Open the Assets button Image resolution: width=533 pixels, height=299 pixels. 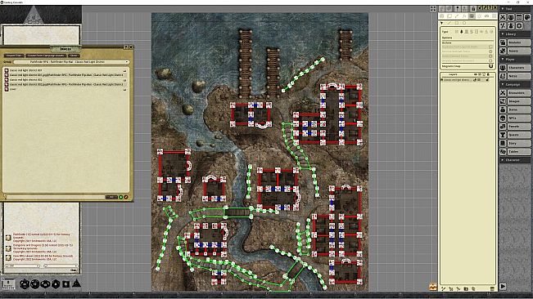click(x=519, y=51)
